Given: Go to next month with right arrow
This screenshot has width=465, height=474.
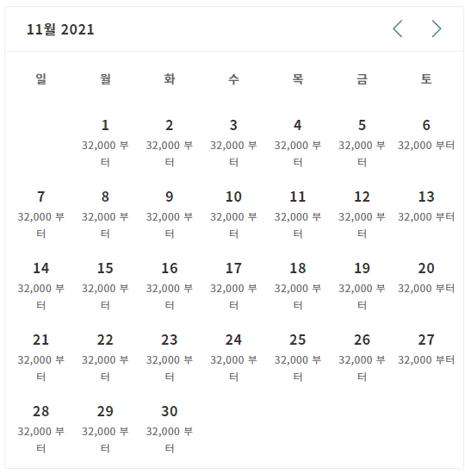Looking at the screenshot, I should click(x=437, y=28).
